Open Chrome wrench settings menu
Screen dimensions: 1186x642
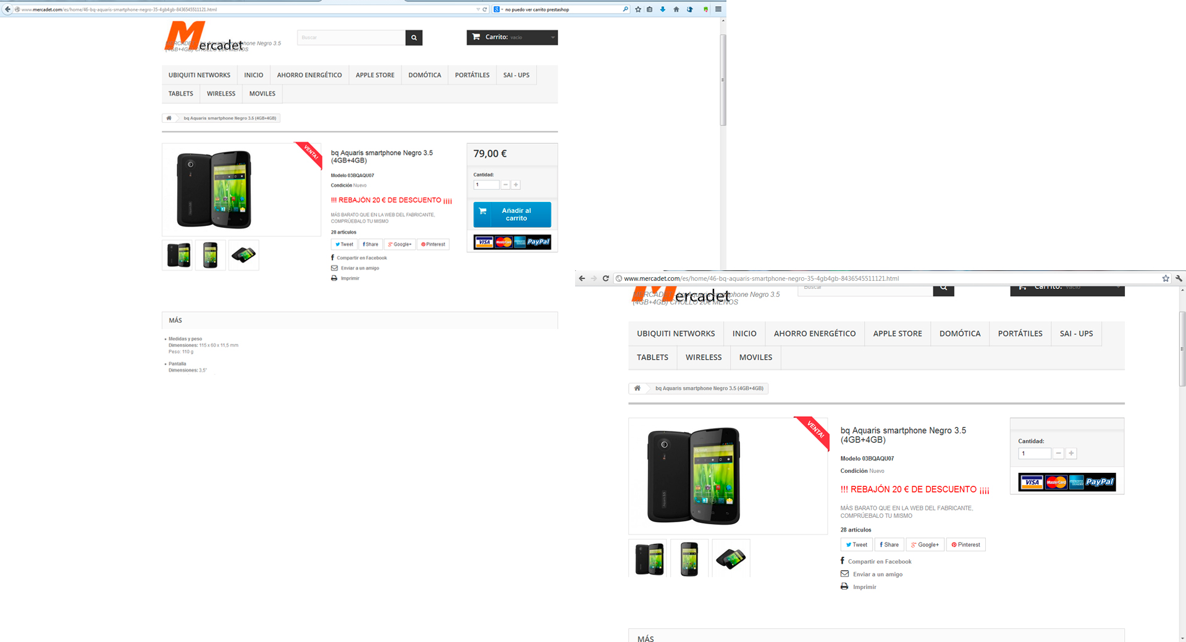click(1179, 278)
